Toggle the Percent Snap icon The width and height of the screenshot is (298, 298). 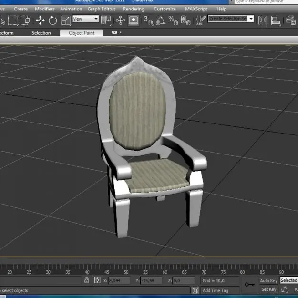pyautogui.click(x=173, y=20)
